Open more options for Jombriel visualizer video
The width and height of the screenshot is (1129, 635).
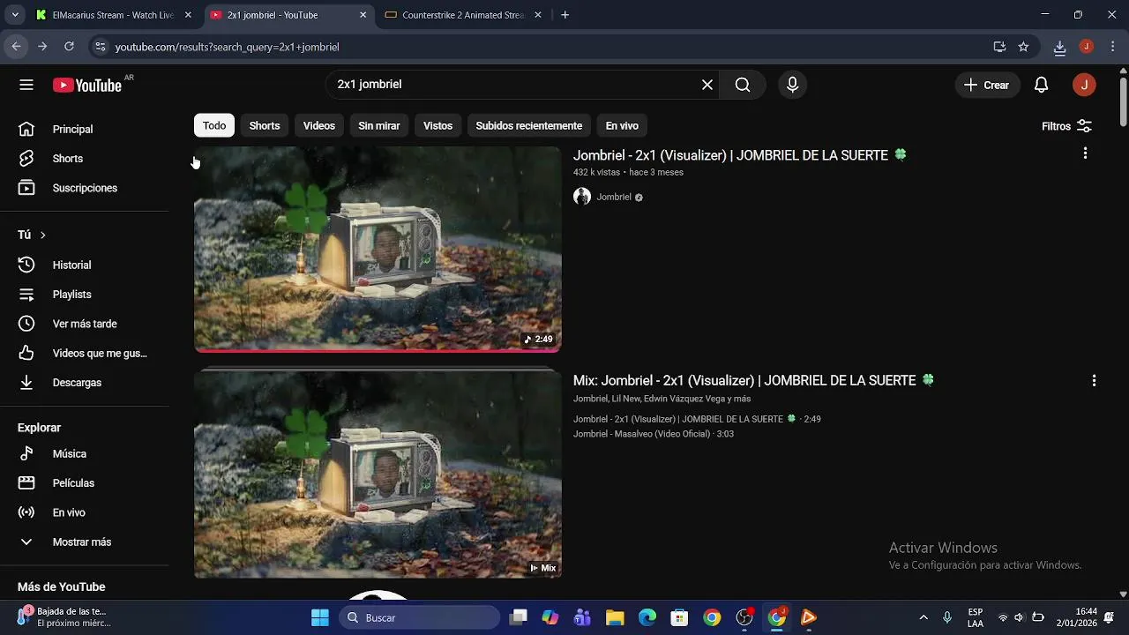coord(1085,153)
